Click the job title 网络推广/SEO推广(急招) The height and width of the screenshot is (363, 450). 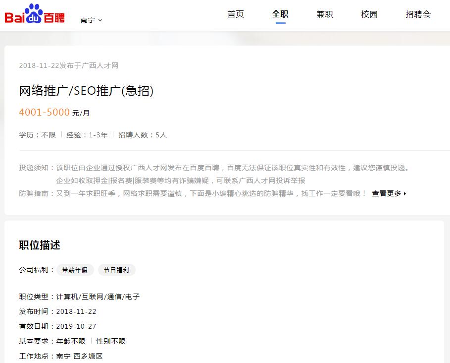(x=86, y=91)
